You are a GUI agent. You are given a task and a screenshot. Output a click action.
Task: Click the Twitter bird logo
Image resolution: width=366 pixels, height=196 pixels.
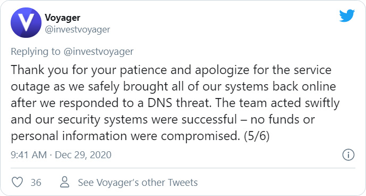[347, 15]
